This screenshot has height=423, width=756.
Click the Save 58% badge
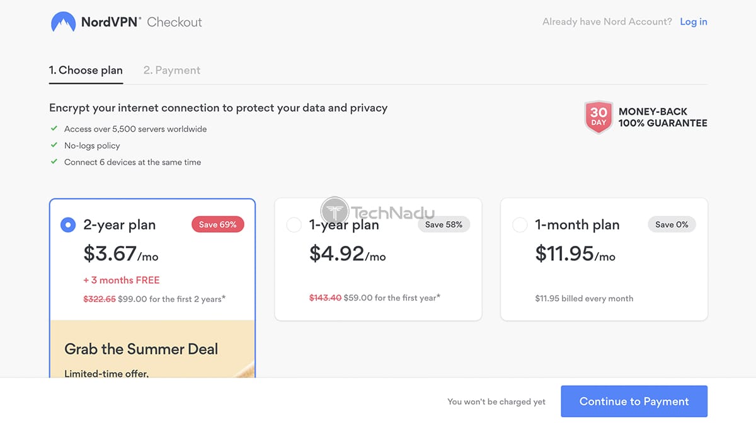444,224
